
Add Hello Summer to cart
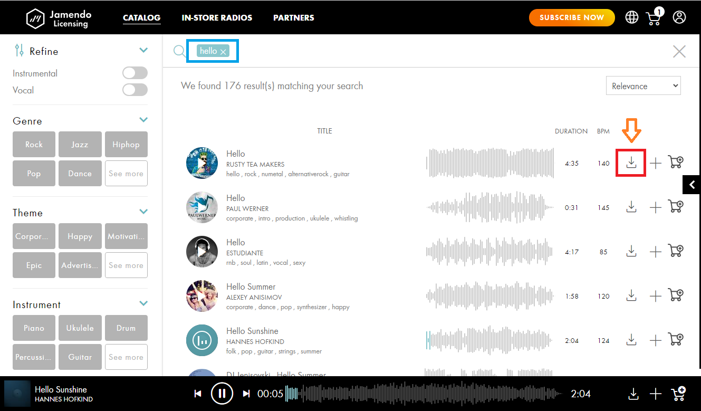(676, 295)
